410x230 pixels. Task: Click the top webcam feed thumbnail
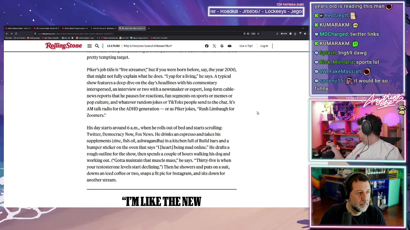[357, 131]
